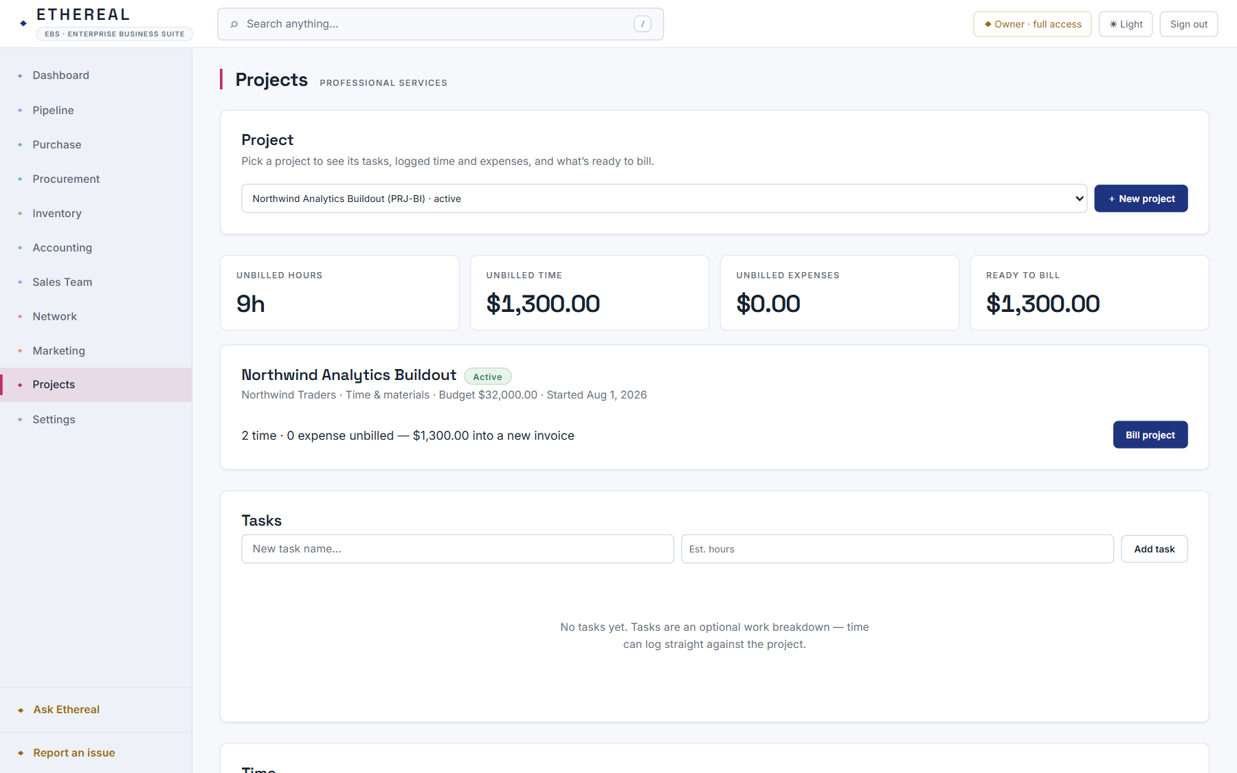This screenshot has width=1237, height=773.
Task: Click the New task name field
Action: point(458,549)
